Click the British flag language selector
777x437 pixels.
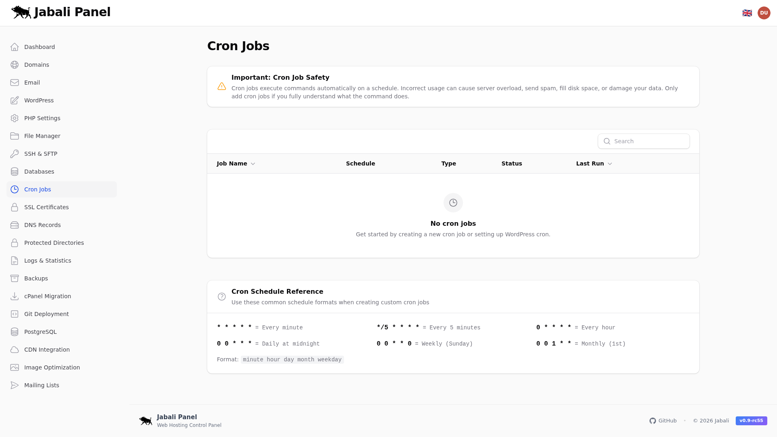pos(747,13)
